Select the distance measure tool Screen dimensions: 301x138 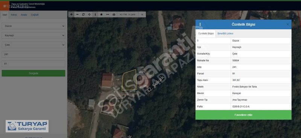(108, 14)
